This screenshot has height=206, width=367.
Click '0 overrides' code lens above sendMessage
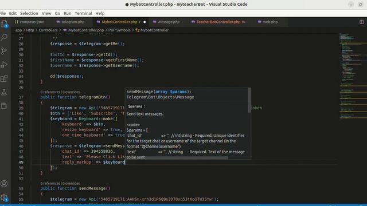(x=71, y=183)
